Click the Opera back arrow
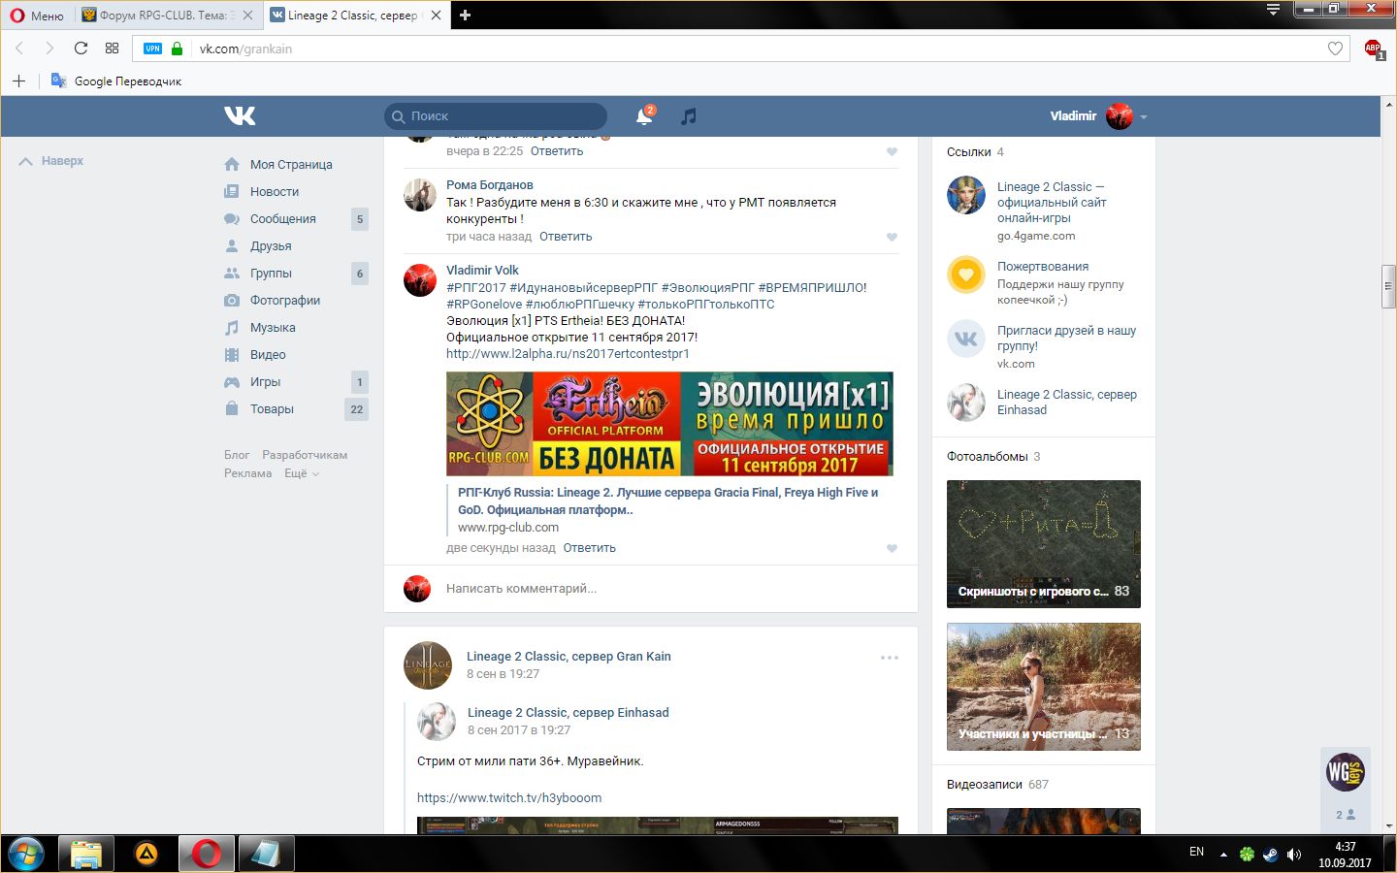Screen dimensions: 1397x873 (x=19, y=48)
